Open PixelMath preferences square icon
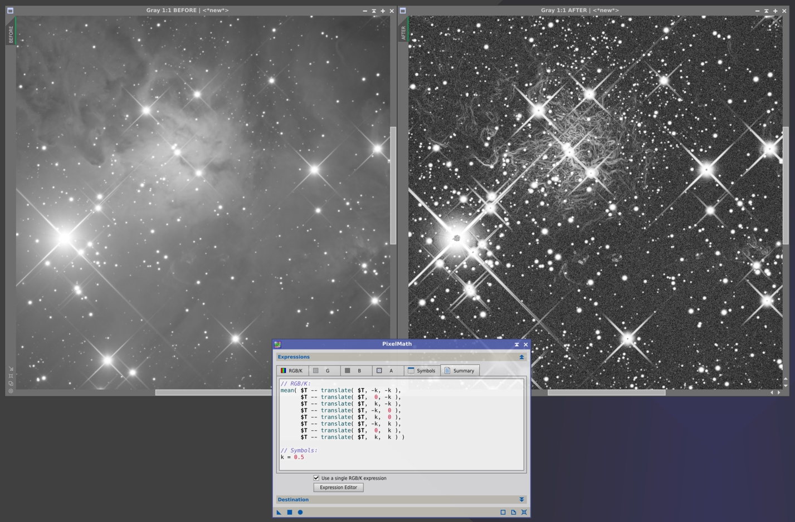The image size is (795, 522). [503, 512]
